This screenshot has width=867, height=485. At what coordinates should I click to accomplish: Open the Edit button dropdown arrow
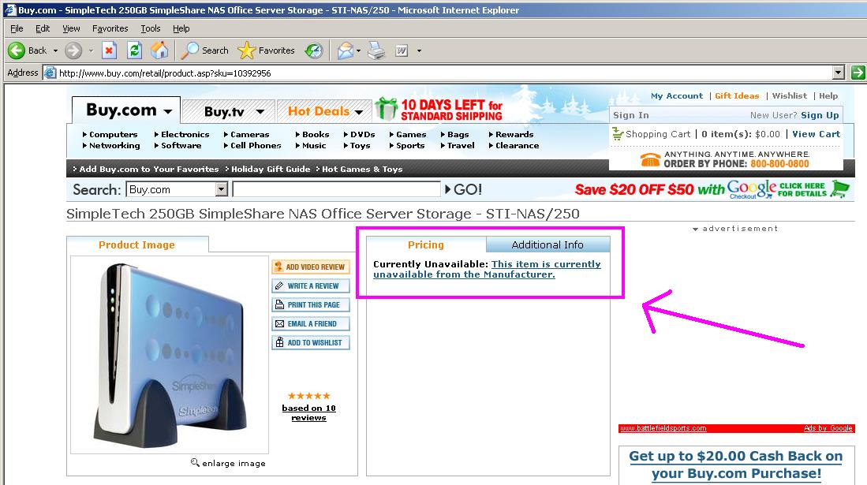pos(419,51)
